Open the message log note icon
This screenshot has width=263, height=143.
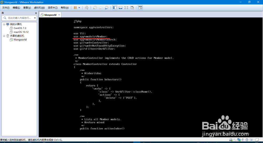(257, 140)
